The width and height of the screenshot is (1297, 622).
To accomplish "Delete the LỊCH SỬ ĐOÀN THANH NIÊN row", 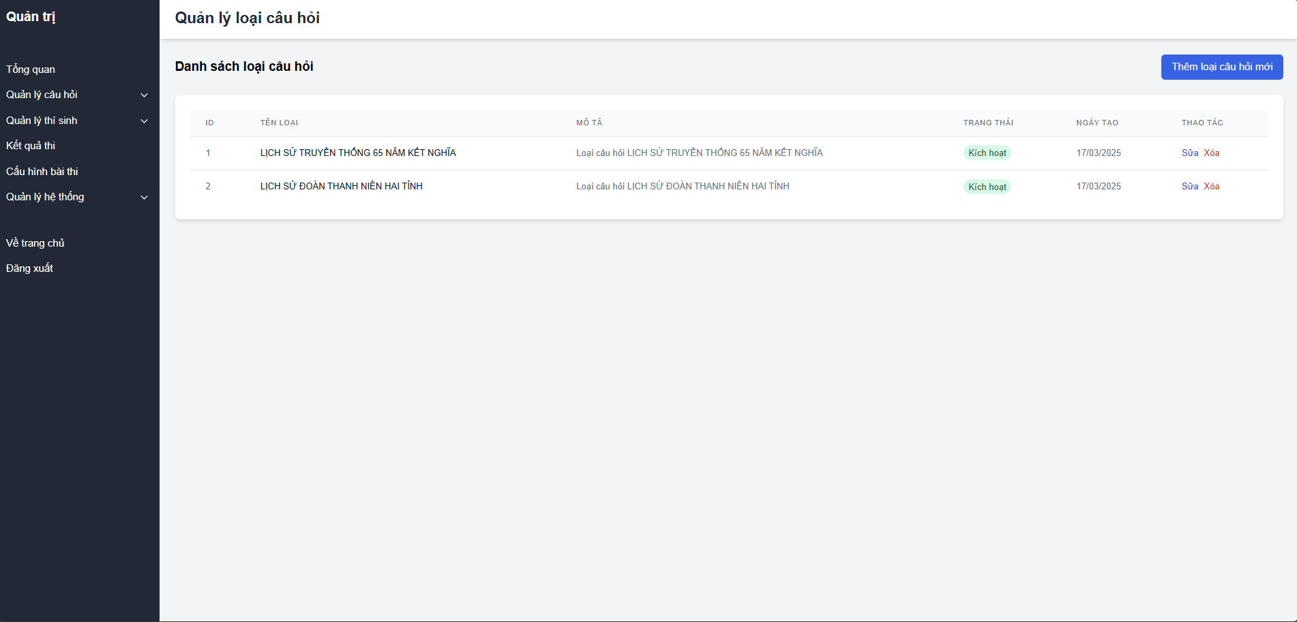I will [x=1211, y=187].
